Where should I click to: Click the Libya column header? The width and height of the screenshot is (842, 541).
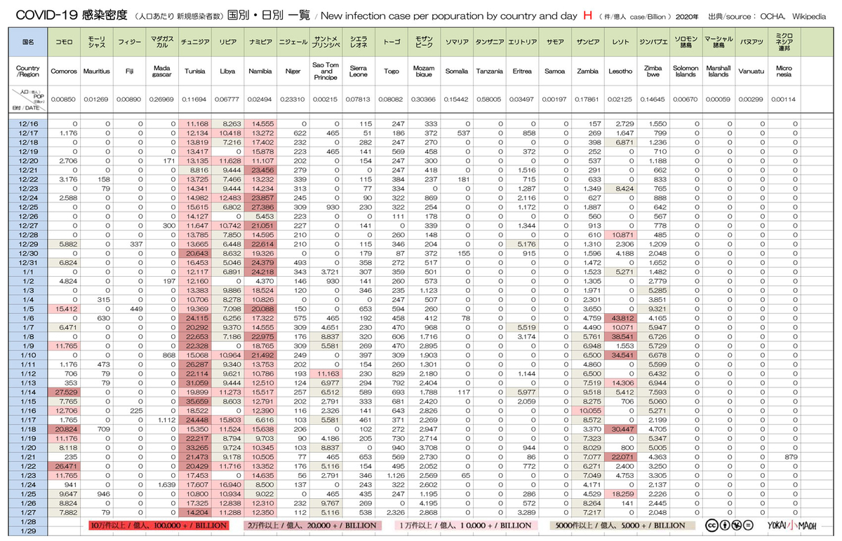coord(227,71)
